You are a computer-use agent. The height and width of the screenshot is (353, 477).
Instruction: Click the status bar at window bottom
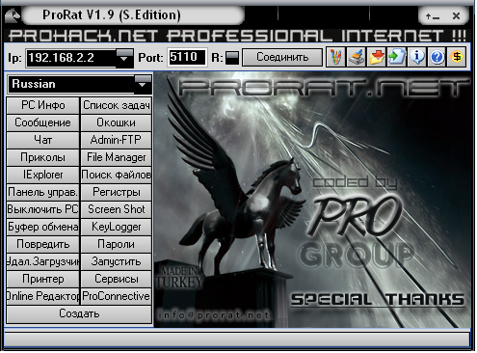[237, 339]
